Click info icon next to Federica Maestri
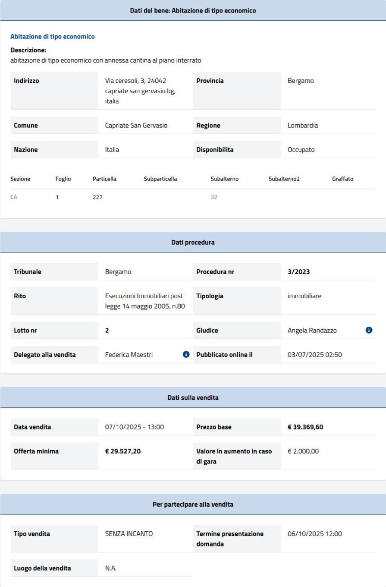The height and width of the screenshot is (587, 386). click(x=186, y=354)
